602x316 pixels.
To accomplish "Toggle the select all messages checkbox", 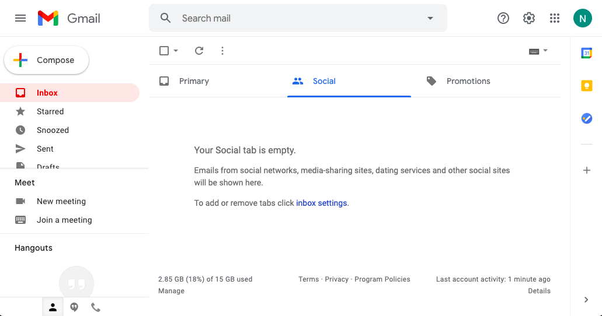I will (164, 51).
